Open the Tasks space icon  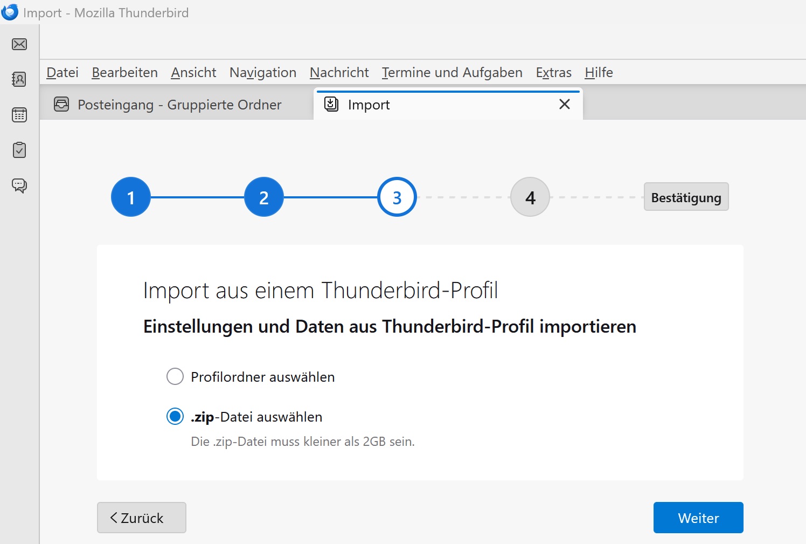19,150
